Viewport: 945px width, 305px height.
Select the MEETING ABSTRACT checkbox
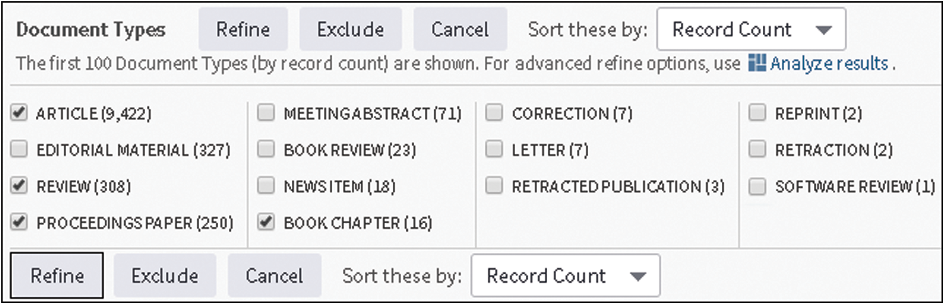coord(267,113)
